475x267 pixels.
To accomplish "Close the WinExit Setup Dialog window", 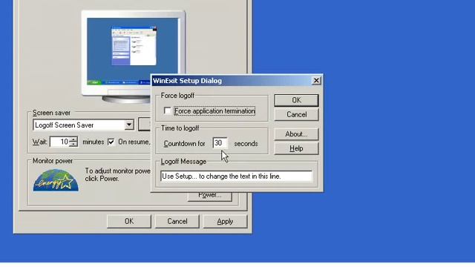I will 316,81.
